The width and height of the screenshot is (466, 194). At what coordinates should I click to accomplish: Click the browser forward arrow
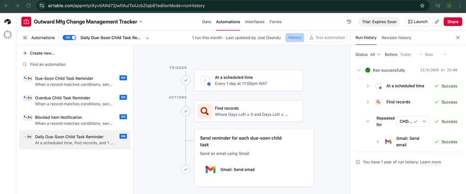point(17,6)
